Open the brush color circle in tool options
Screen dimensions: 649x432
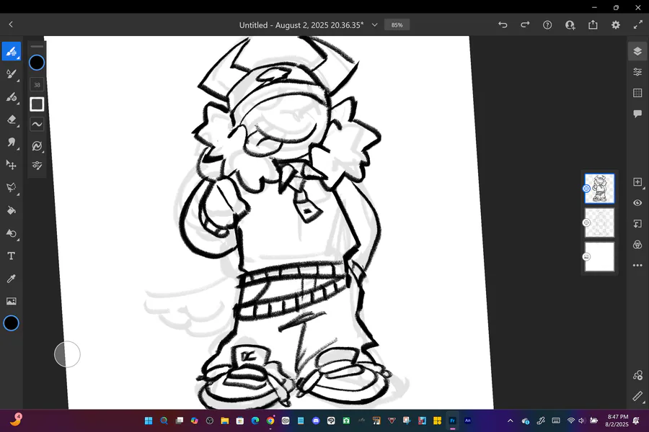pyautogui.click(x=37, y=63)
